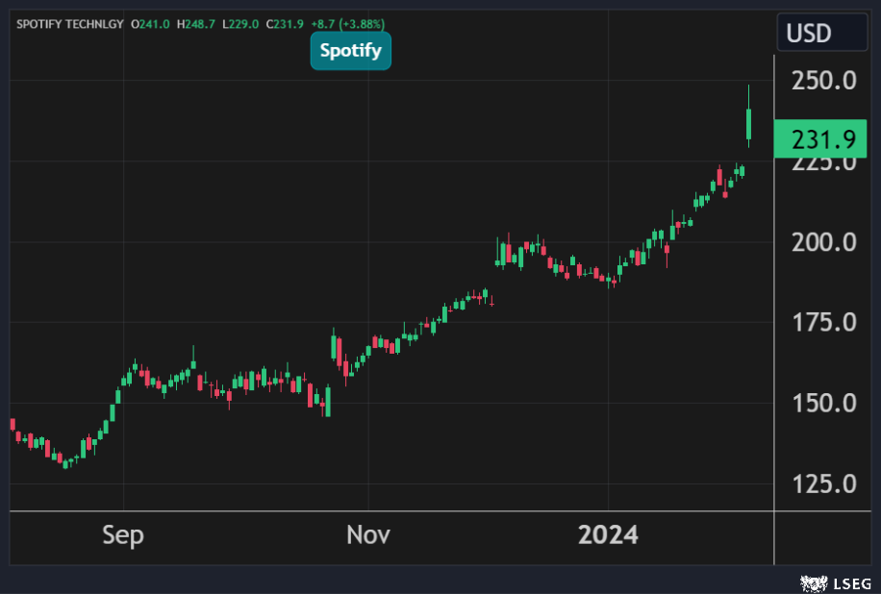
Task: Open the USD currency selector
Action: 820,33
